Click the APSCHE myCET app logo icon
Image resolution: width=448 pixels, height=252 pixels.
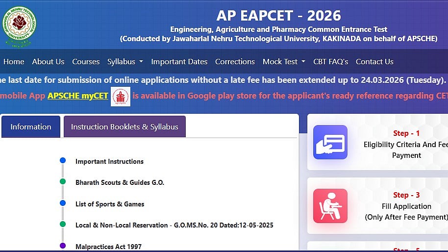(x=120, y=96)
